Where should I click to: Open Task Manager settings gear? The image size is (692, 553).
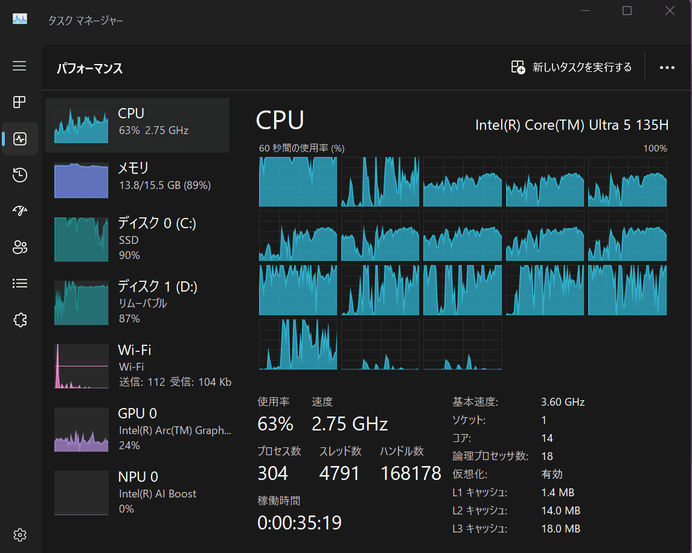19,535
